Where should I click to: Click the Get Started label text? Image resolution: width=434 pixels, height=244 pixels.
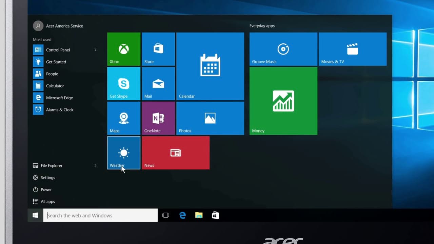point(56,62)
